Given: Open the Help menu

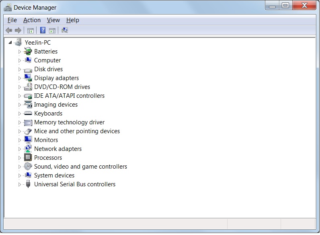Looking at the screenshot, I should (73, 20).
